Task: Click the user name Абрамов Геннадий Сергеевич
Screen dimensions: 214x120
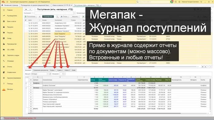Action: (190, 2)
